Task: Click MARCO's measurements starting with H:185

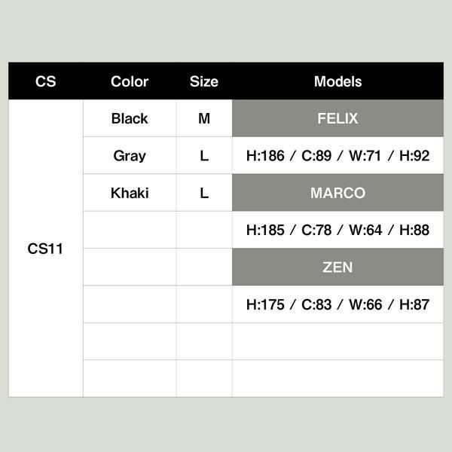Action: click(337, 230)
